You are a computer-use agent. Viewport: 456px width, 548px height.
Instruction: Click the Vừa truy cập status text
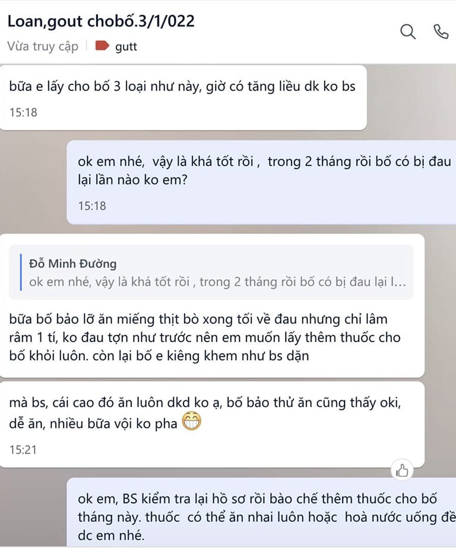coord(43,46)
